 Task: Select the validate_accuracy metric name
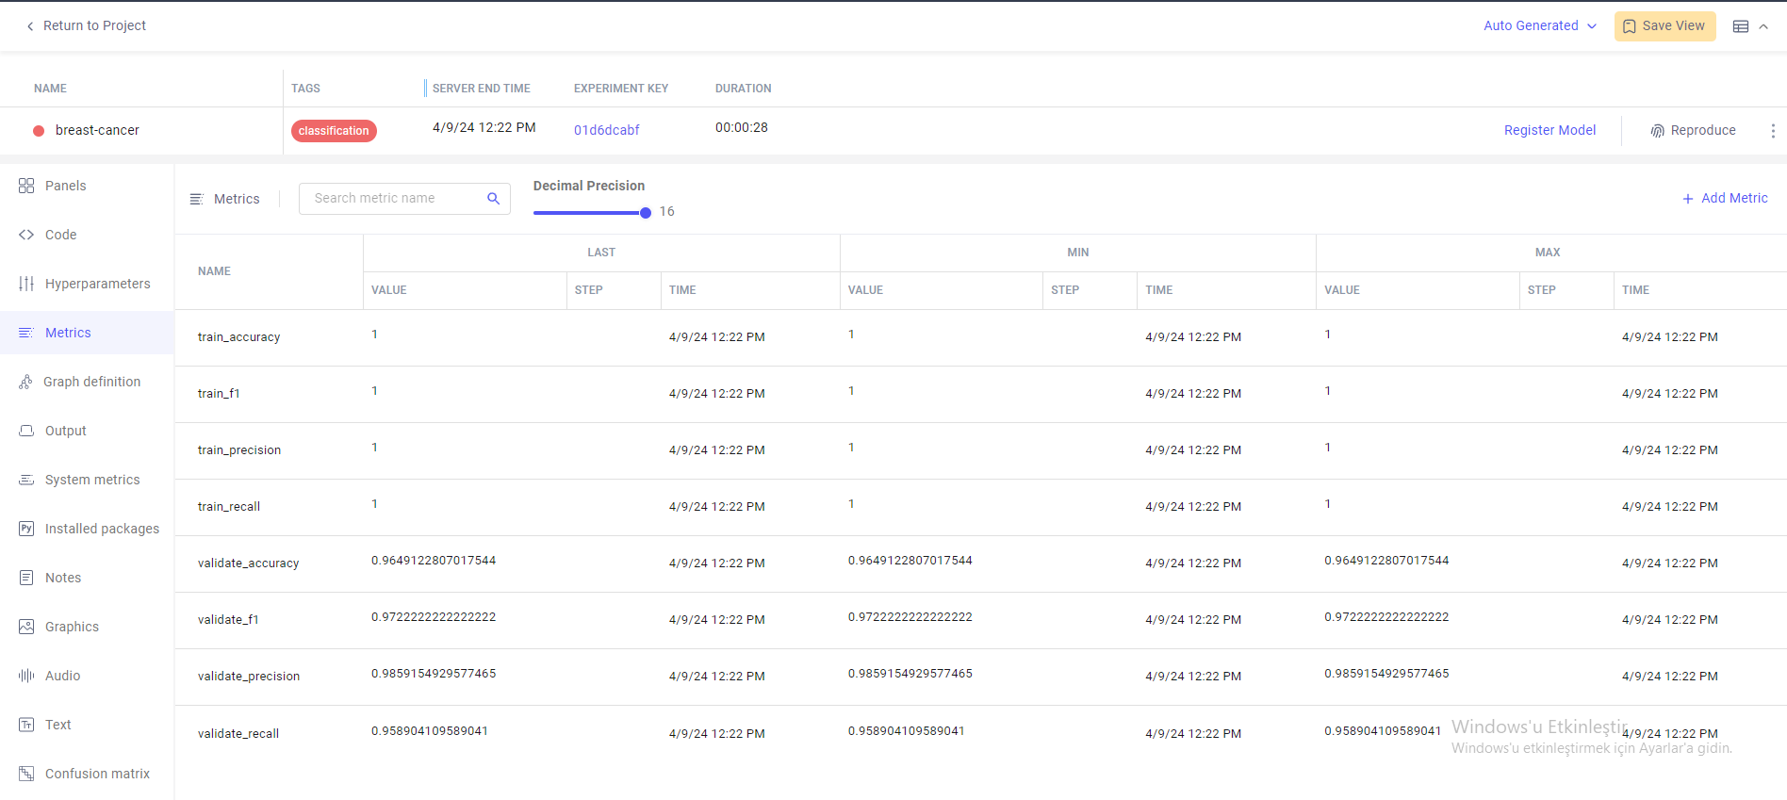[x=248, y=563]
